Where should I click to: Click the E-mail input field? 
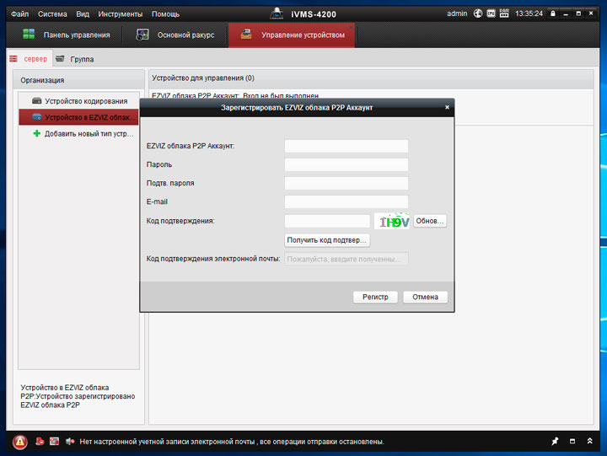point(346,201)
